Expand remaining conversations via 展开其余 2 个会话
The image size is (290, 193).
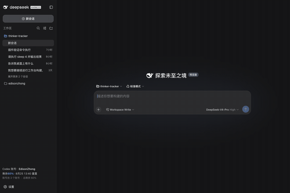[x=18, y=76]
